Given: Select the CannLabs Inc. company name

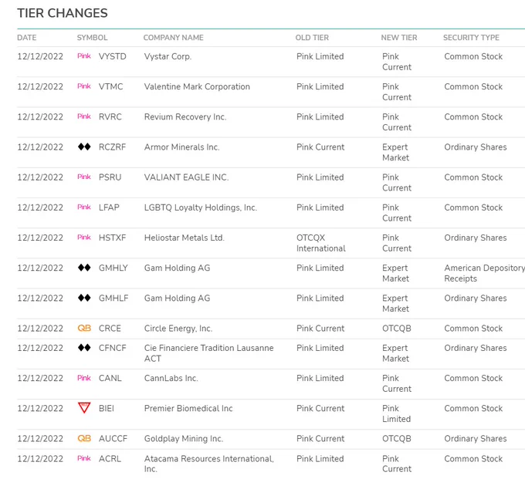Looking at the screenshot, I should click(x=171, y=378).
